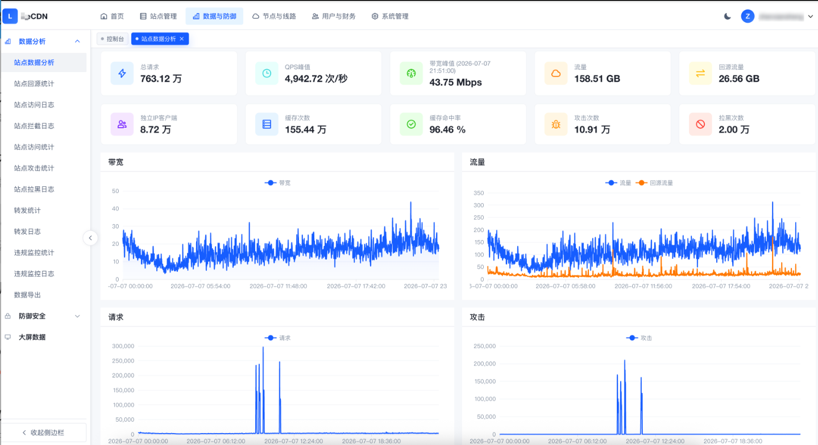Screen dimensions: 818x445
Task: Click the cloud icon on 流量 card
Action: pyautogui.click(x=556, y=73)
